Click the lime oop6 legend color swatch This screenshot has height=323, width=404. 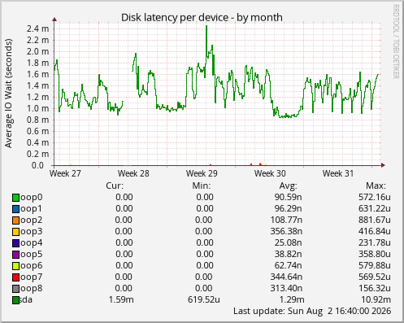coord(15,266)
